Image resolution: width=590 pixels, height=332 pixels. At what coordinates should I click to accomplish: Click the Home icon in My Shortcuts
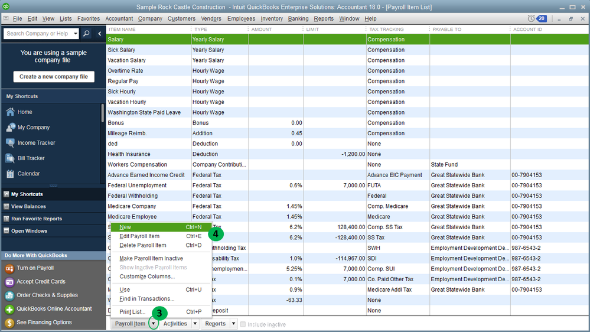(x=9, y=112)
